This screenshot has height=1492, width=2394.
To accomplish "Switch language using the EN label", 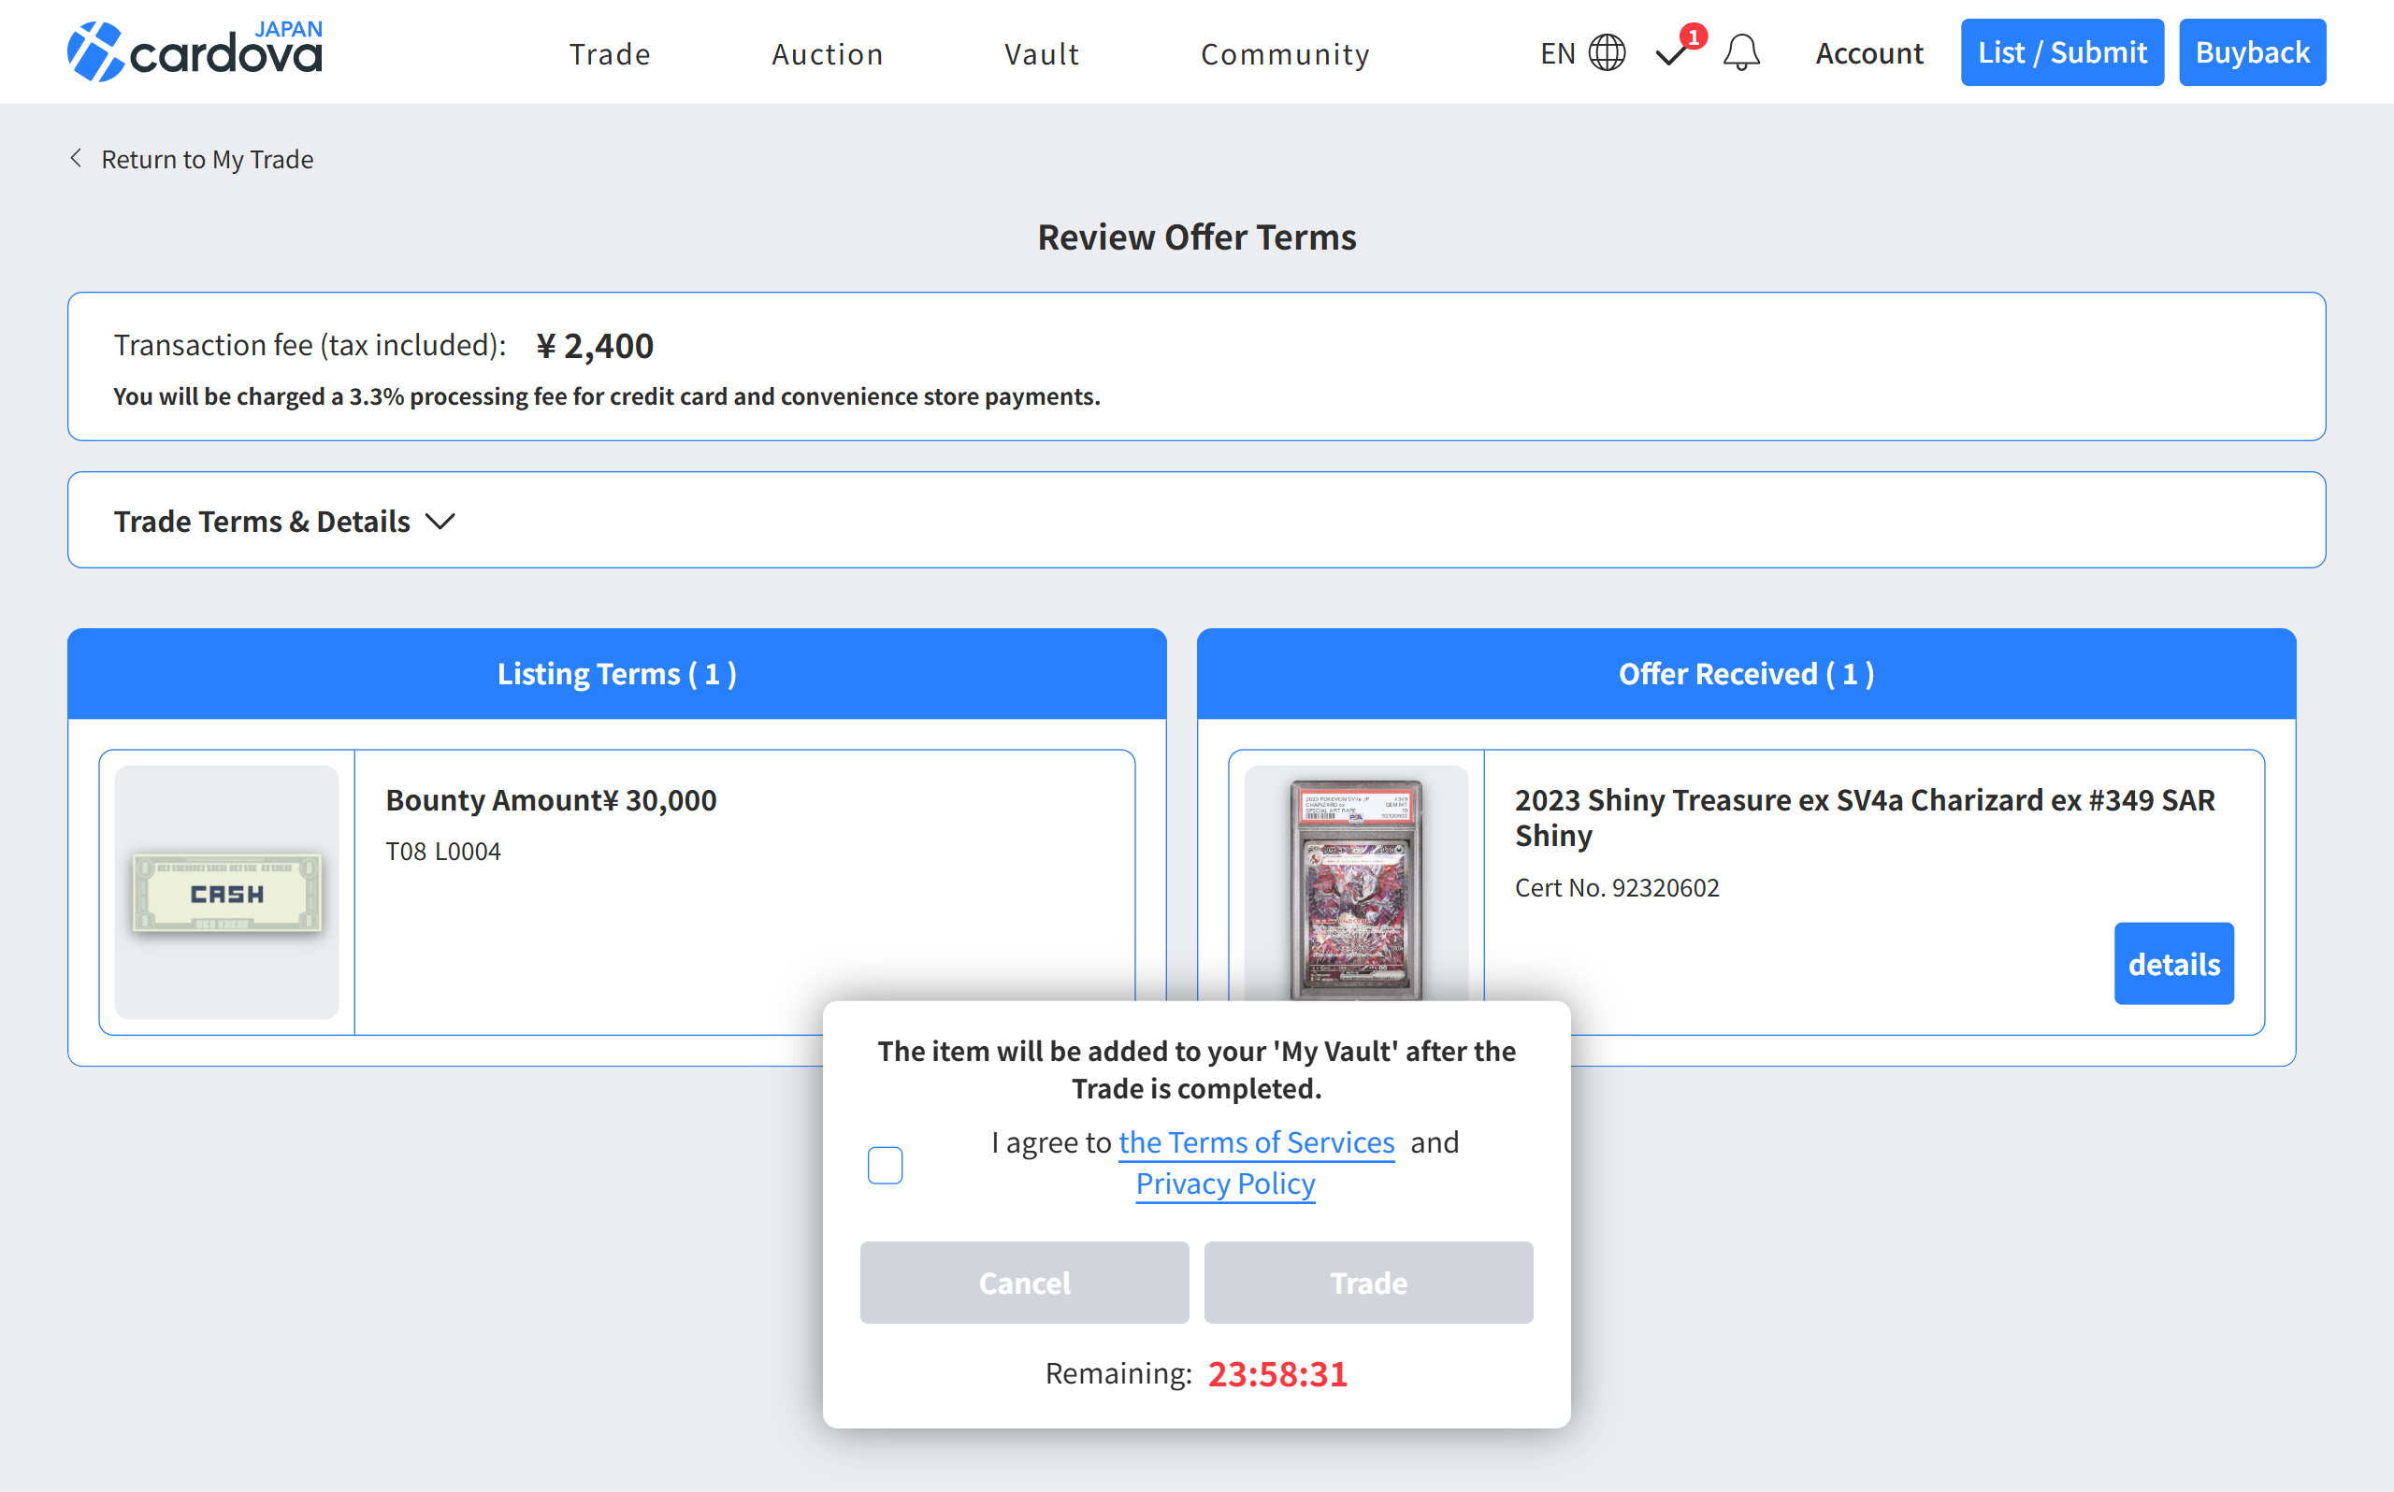I will point(1557,53).
